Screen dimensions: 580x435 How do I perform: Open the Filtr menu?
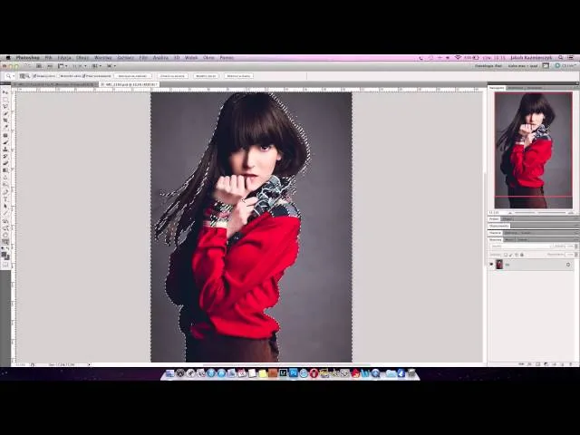point(142,57)
